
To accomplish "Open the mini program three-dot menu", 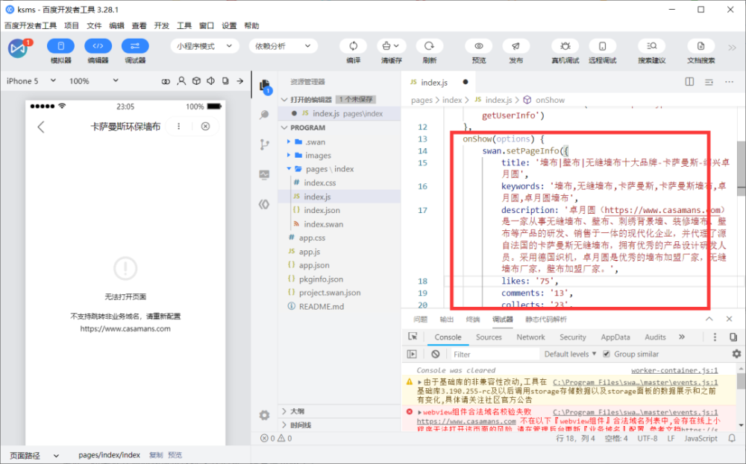I will click(x=179, y=127).
